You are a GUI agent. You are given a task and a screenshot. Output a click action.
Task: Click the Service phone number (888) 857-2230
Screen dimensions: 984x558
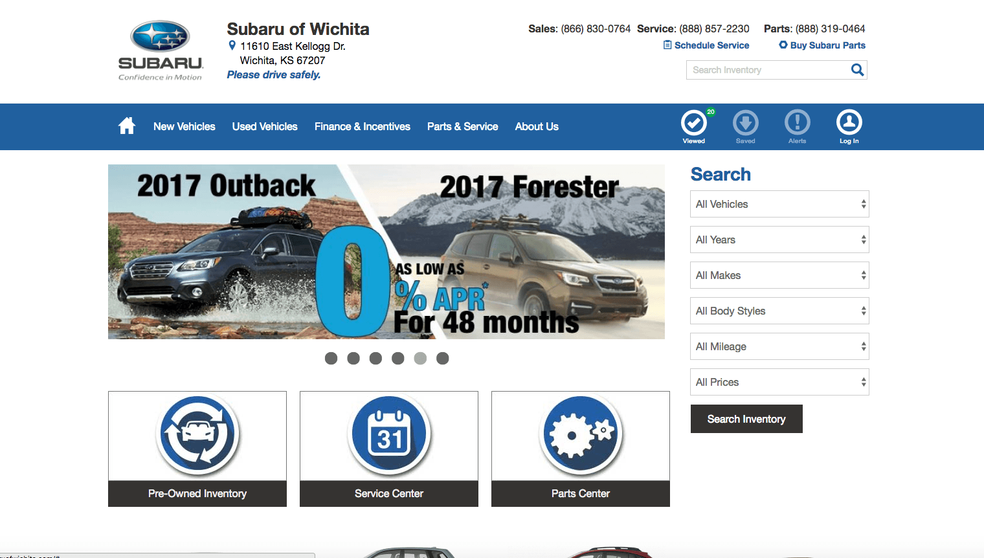tap(714, 28)
